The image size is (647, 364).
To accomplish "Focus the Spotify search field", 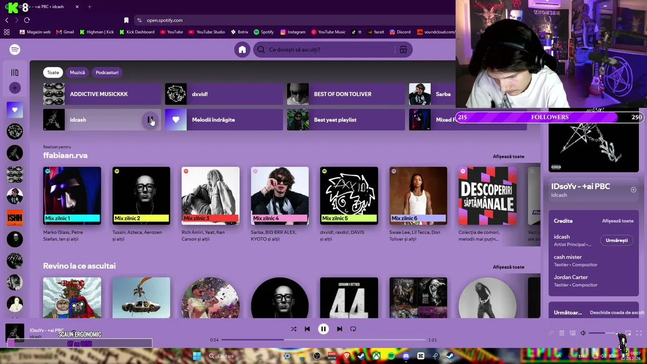I will tap(323, 50).
